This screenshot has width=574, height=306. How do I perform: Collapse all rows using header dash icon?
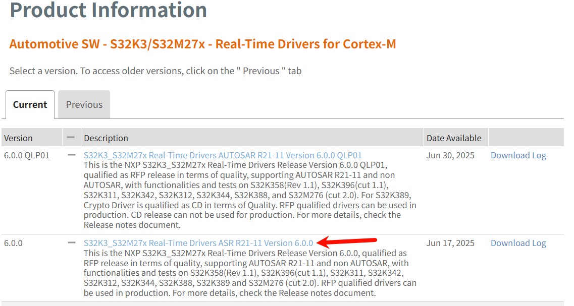pyautogui.click(x=71, y=138)
